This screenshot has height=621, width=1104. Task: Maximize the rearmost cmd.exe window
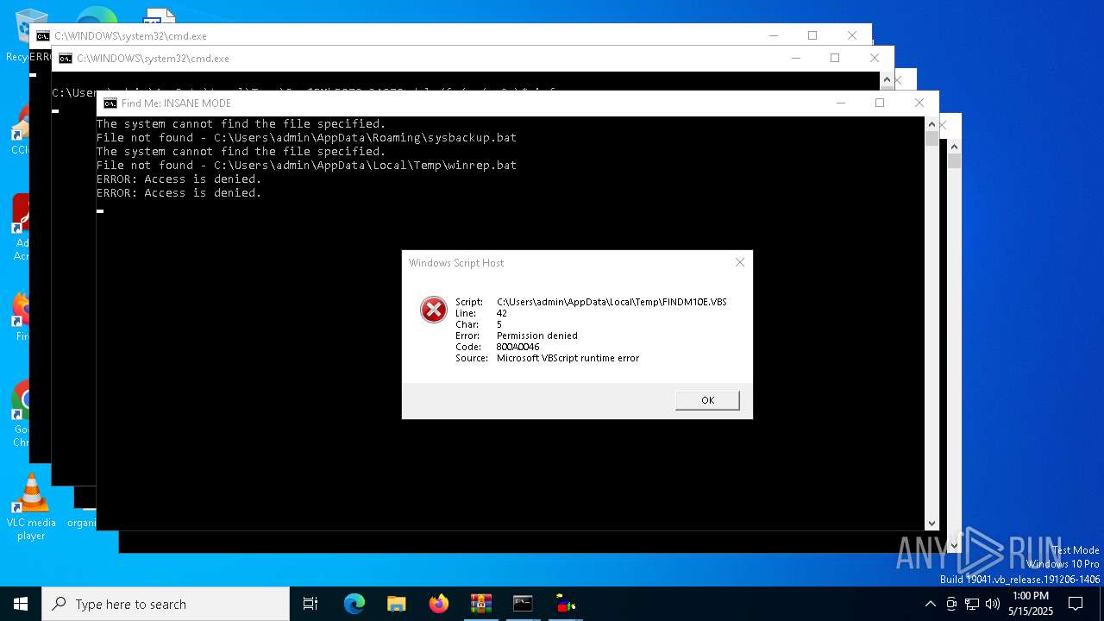coord(812,35)
